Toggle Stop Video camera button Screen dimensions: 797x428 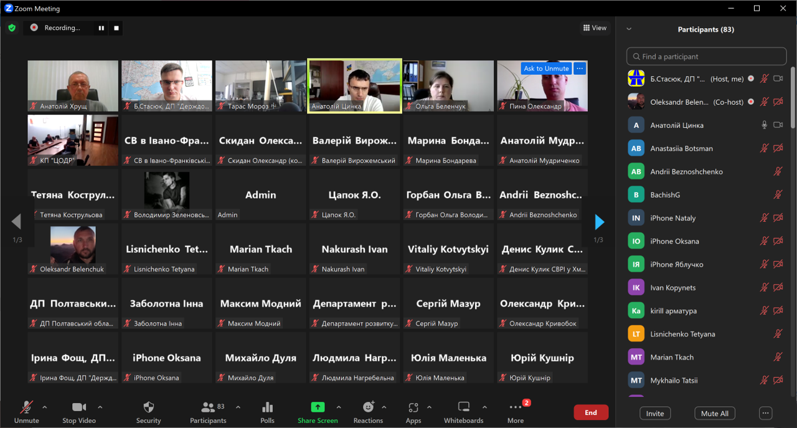[79, 407]
